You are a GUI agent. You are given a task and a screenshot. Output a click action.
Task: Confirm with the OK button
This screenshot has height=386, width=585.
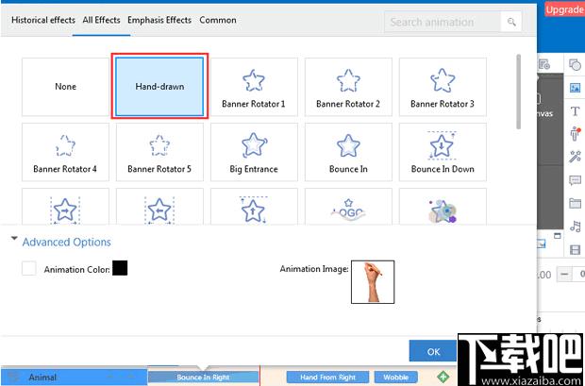(433, 351)
